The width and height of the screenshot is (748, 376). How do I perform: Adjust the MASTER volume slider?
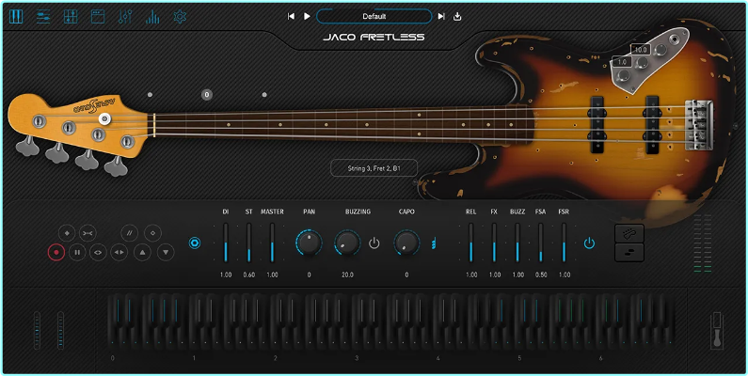[273, 243]
